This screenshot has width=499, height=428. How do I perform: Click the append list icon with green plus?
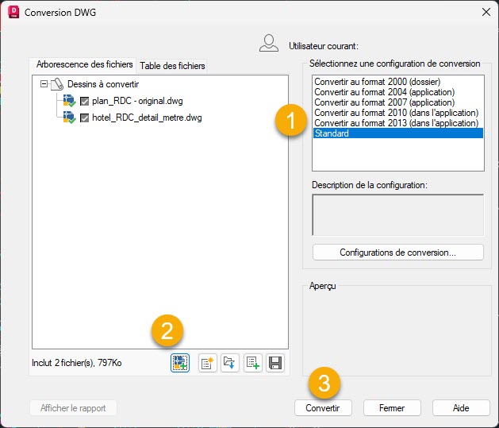point(252,364)
